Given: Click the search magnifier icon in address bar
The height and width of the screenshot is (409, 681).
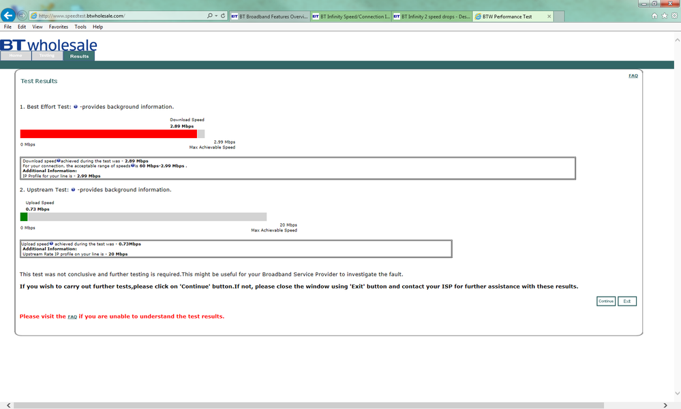Looking at the screenshot, I should (210, 16).
